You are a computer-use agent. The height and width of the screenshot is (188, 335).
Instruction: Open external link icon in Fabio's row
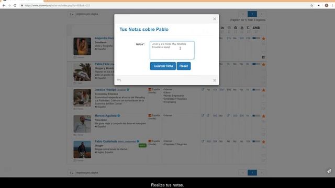203,141
